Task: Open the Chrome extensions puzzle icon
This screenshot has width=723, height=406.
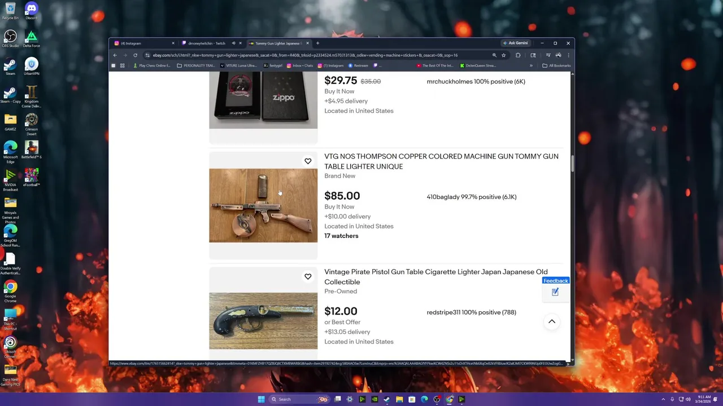Action: [x=518, y=55]
